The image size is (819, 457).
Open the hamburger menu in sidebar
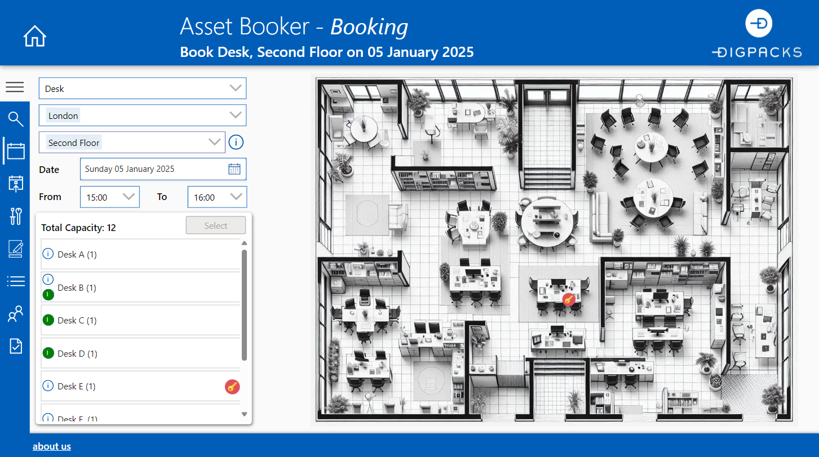(x=15, y=87)
